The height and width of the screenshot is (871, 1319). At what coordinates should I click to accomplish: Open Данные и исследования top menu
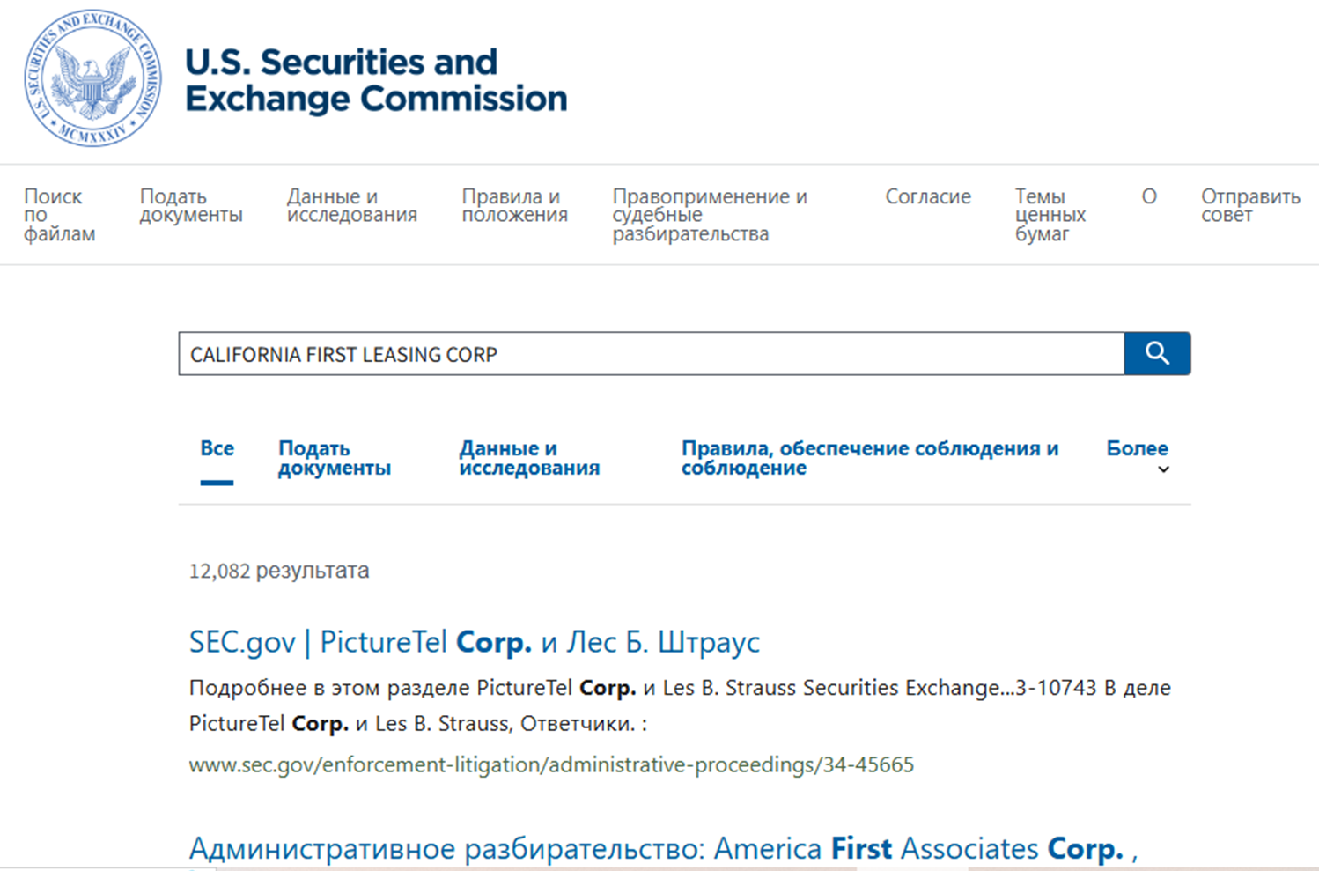[351, 205]
